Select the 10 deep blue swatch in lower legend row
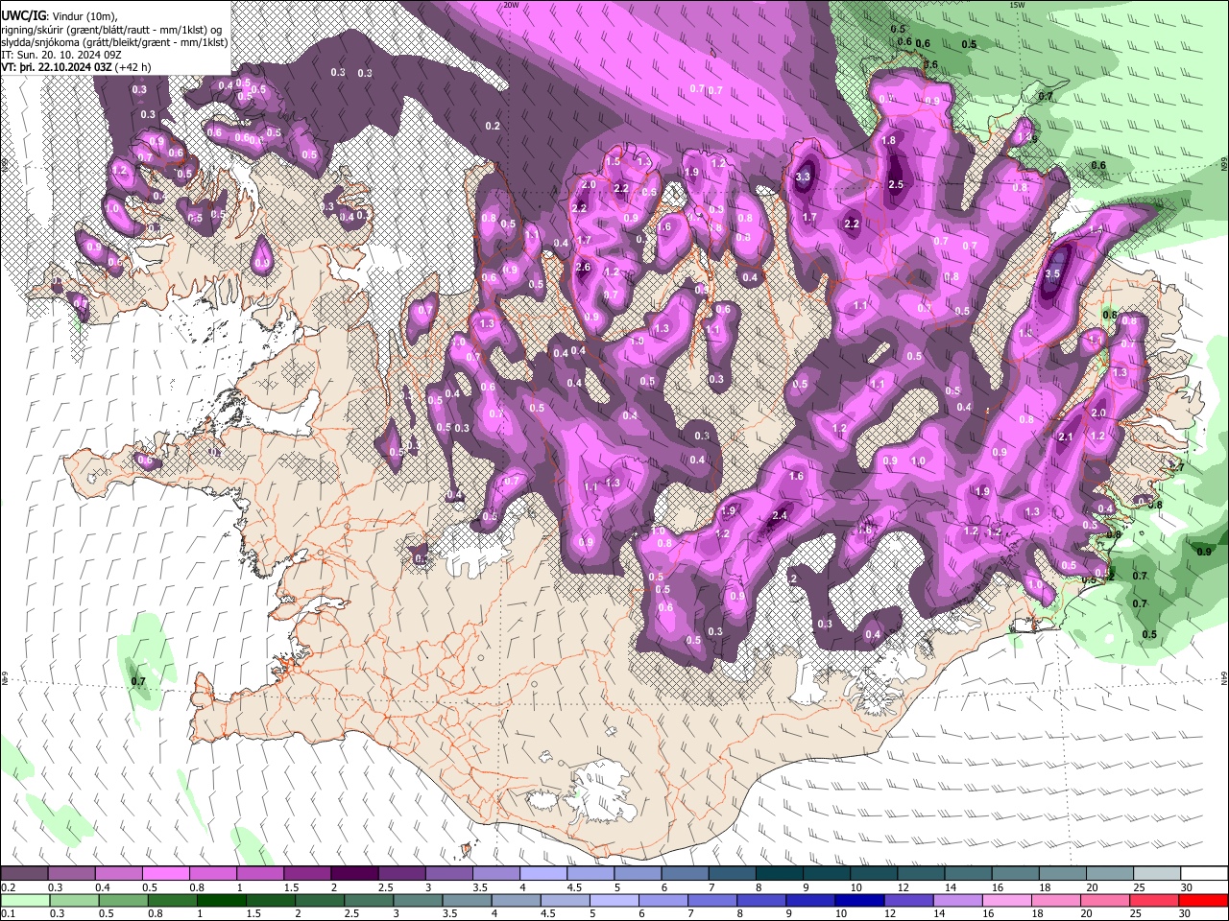The image size is (1229, 921). tap(859, 901)
